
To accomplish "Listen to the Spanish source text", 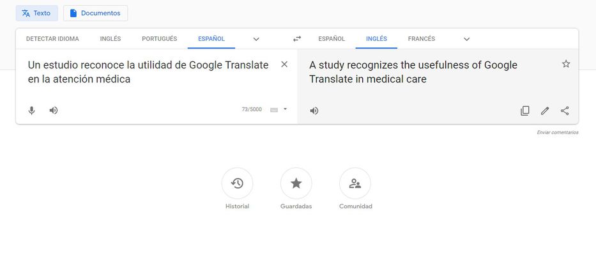I will click(x=54, y=111).
